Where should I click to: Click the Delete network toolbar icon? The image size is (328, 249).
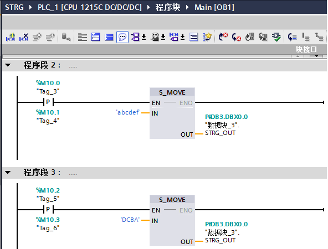(24, 37)
